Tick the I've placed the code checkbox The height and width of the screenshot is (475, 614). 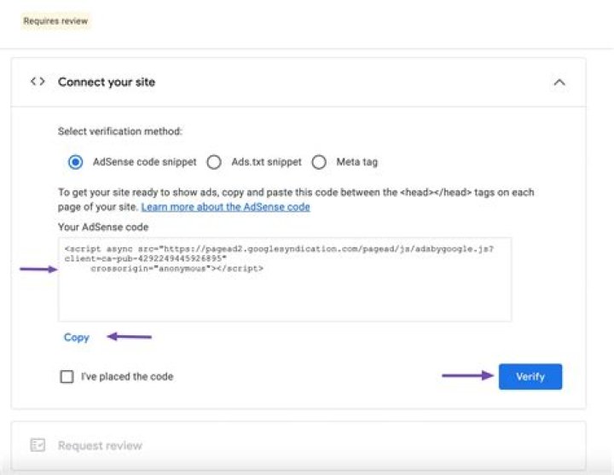pyautogui.click(x=67, y=377)
